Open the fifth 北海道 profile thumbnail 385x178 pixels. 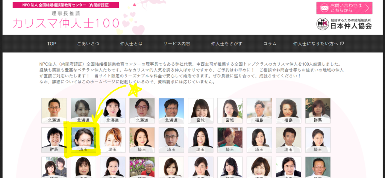coord(171,110)
